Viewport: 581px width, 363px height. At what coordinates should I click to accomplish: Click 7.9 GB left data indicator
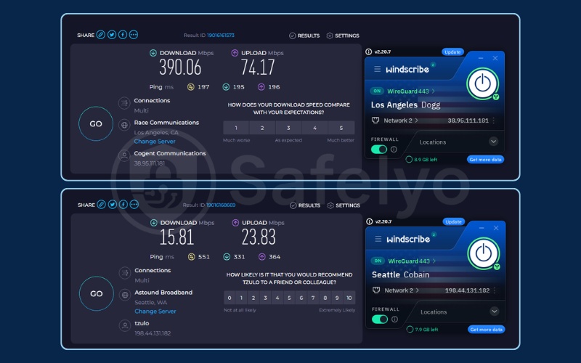pos(423,330)
